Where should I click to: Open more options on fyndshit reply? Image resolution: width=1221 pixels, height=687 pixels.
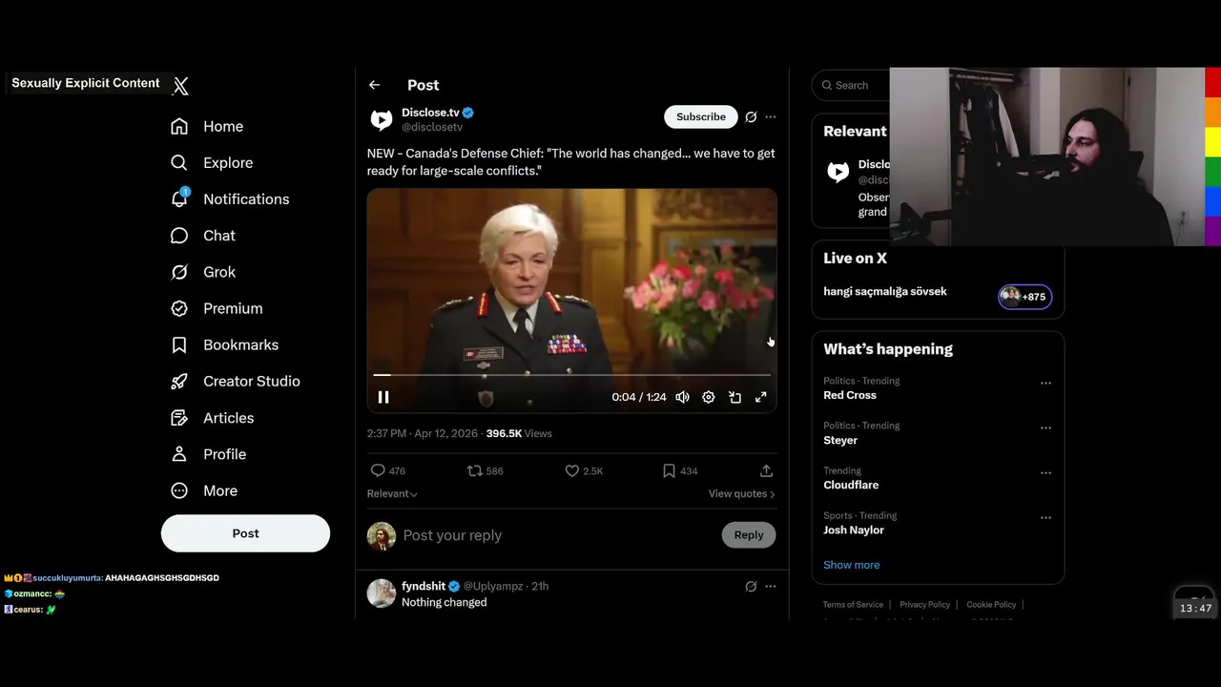point(771,586)
